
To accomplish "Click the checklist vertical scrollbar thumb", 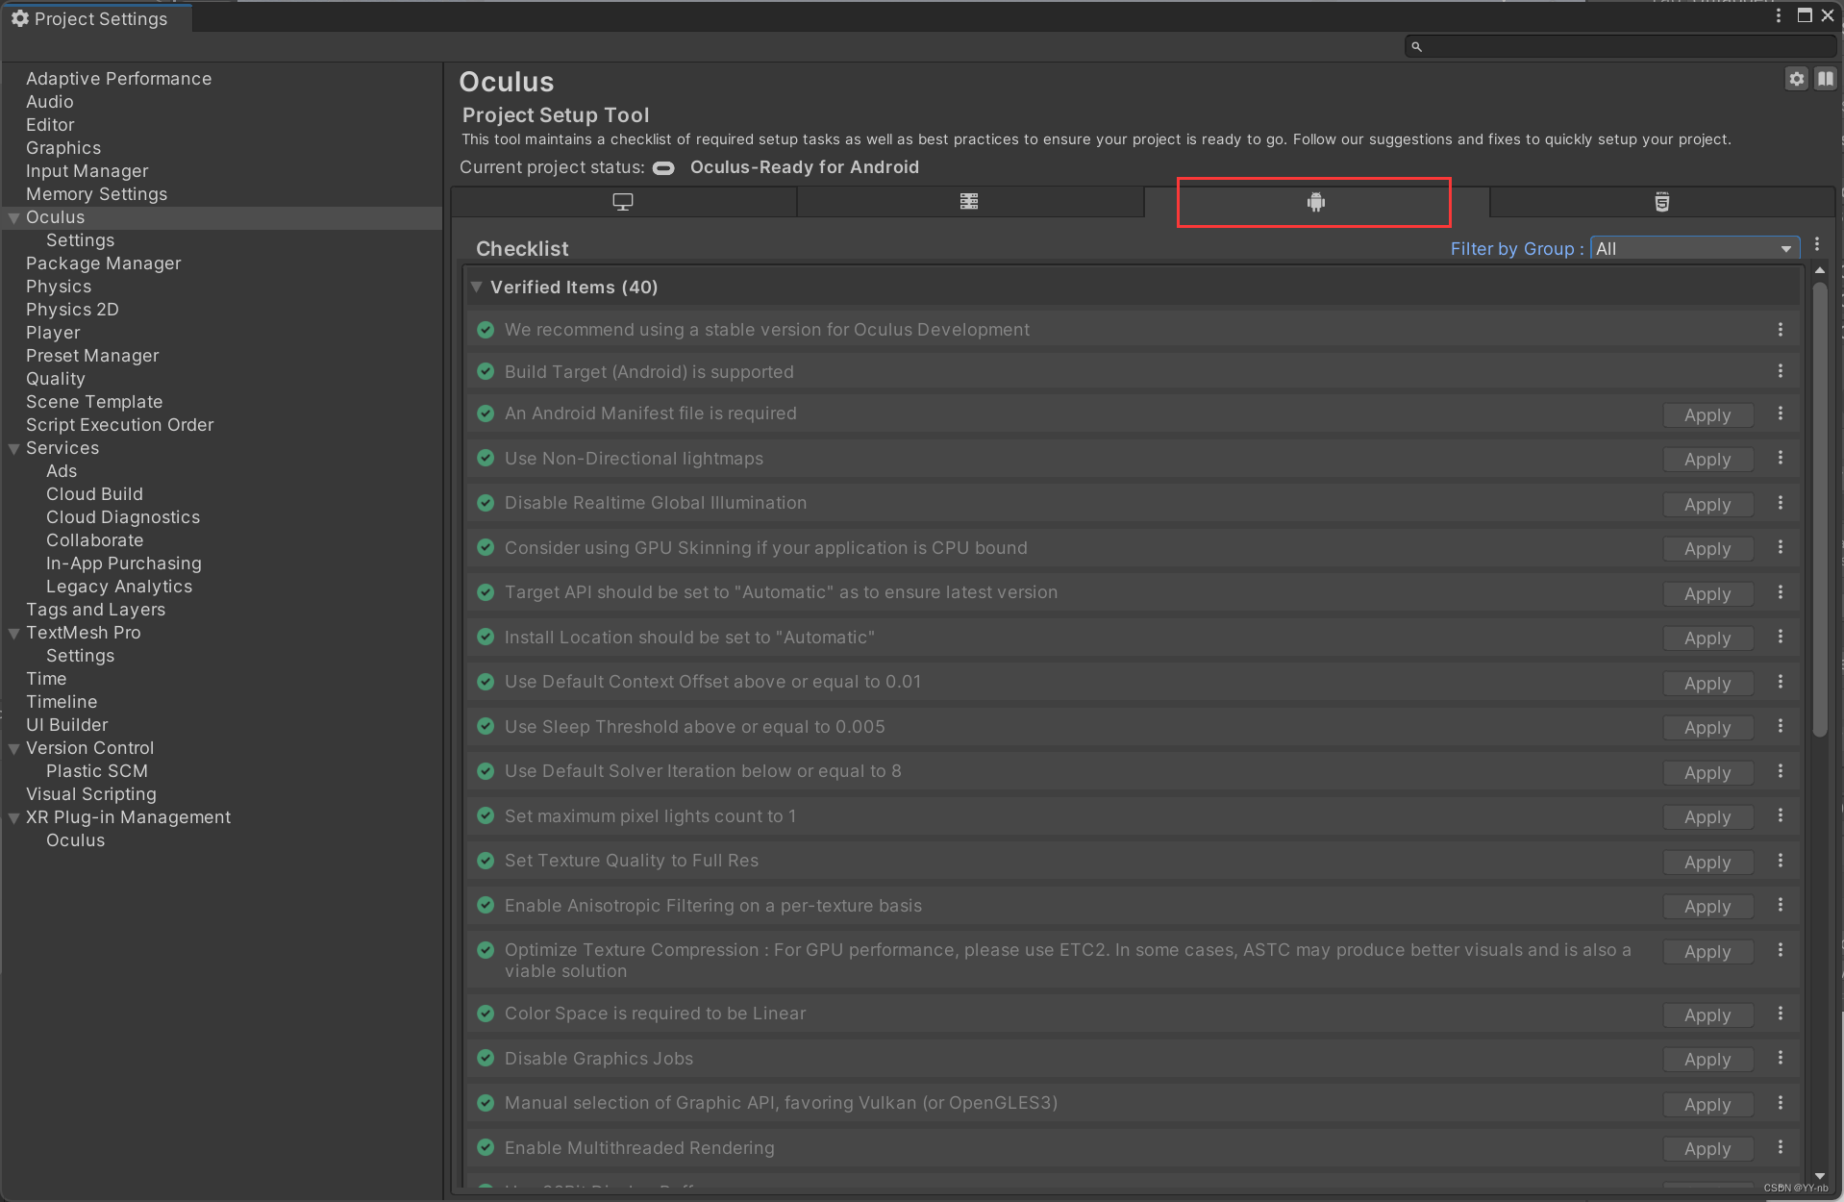I will click(1819, 510).
